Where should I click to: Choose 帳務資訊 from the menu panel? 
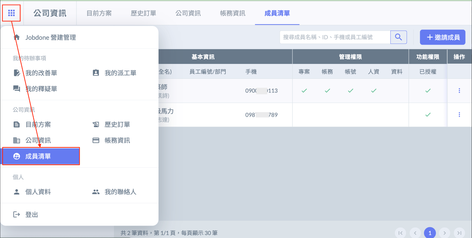(x=117, y=141)
